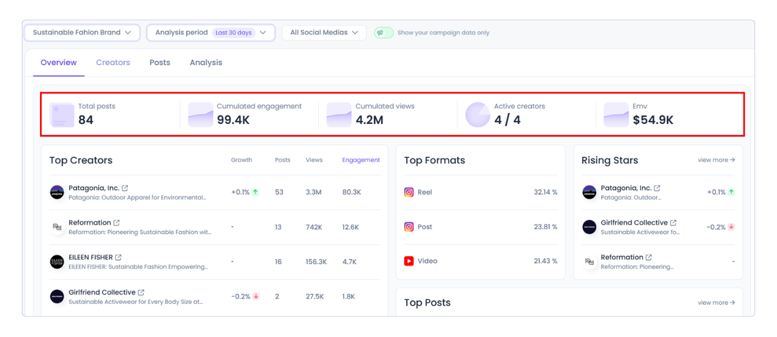
Task: Click the Video format percentage 21.43 %
Action: (x=546, y=261)
